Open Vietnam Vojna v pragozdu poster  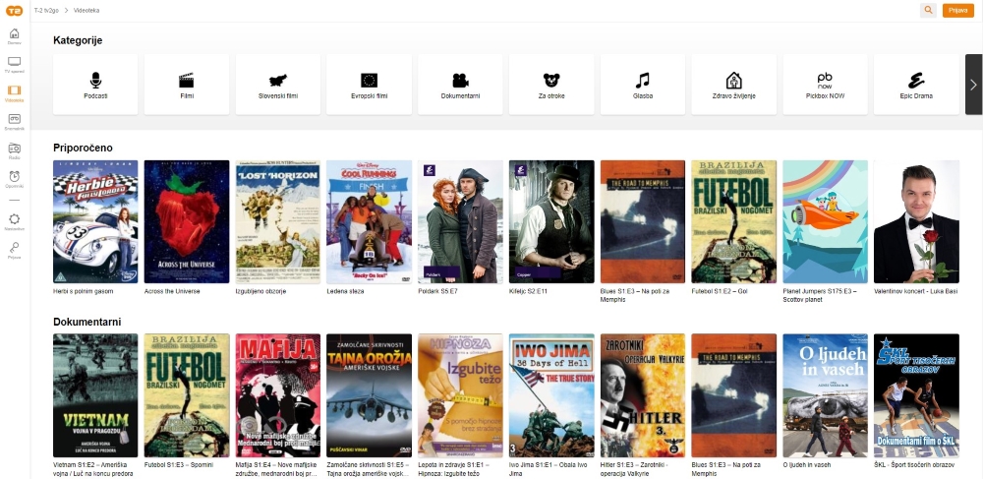[95, 395]
